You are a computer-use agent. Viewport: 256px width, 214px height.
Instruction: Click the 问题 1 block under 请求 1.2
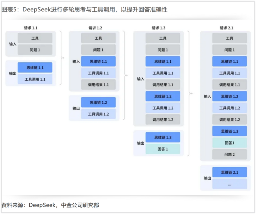click(98, 50)
